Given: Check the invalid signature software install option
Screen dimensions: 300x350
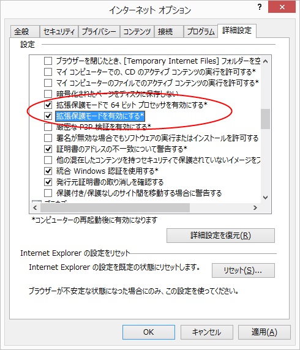Looking at the screenshot, I should (x=48, y=138).
